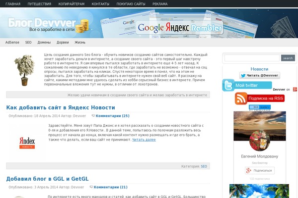Select the Домены category tab

pyautogui.click(x=44, y=42)
